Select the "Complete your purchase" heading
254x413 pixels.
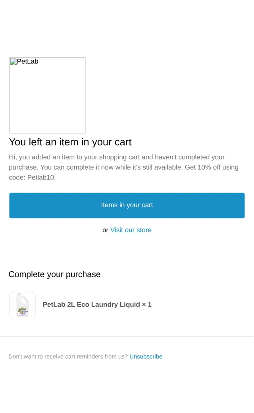tap(54, 274)
